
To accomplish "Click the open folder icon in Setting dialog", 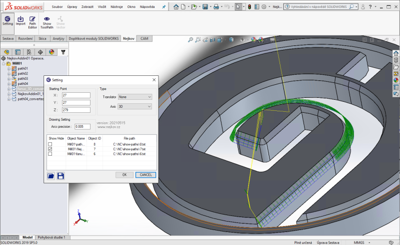I will [x=50, y=176].
